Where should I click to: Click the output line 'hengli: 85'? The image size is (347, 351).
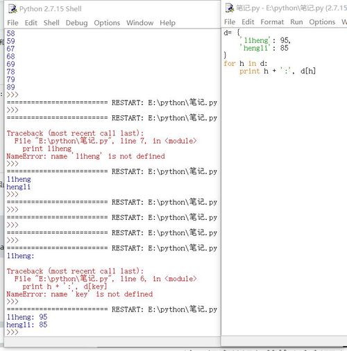(x=27, y=325)
